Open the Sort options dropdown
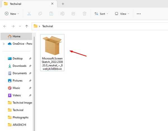This screenshot has width=168, height=131. pos(101,14)
